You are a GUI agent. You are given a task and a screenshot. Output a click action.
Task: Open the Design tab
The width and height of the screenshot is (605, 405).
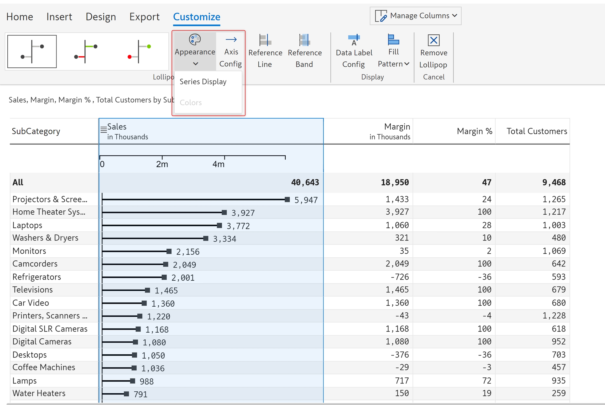point(101,17)
